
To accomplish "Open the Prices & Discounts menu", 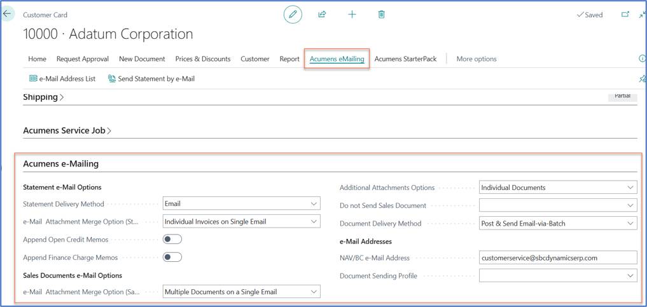I will 202,59.
